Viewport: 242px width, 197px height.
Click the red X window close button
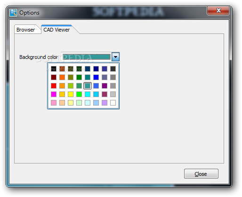click(x=218, y=10)
